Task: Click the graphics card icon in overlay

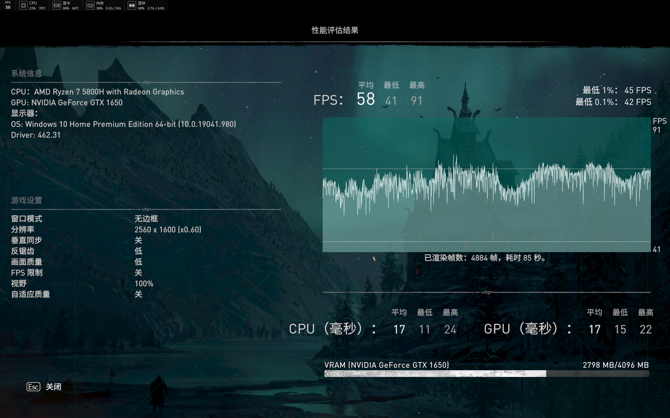Action: tap(57, 5)
